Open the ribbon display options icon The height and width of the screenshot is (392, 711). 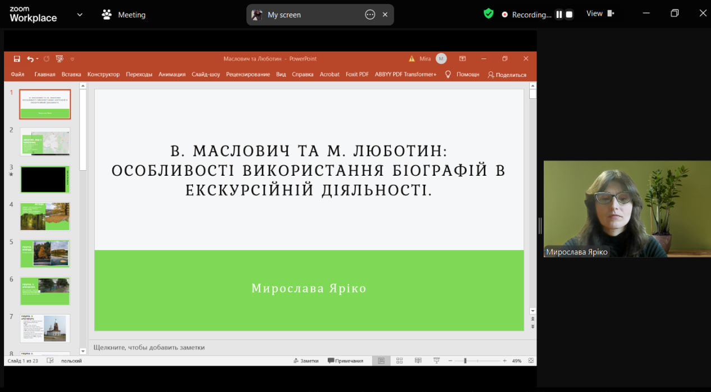click(462, 58)
